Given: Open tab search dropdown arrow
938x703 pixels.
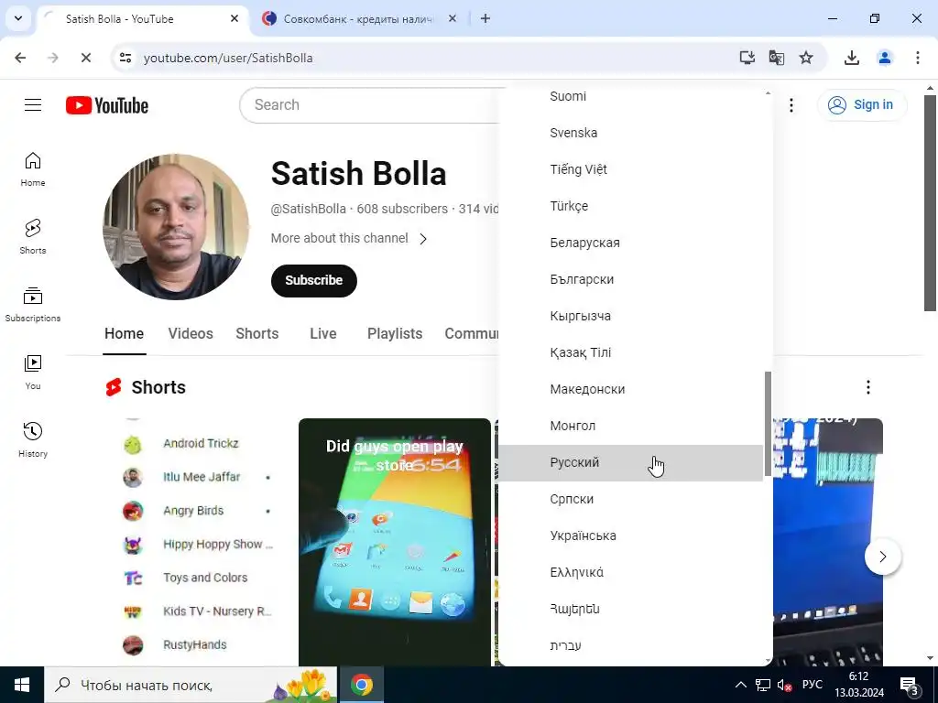Looking at the screenshot, I should click(18, 18).
